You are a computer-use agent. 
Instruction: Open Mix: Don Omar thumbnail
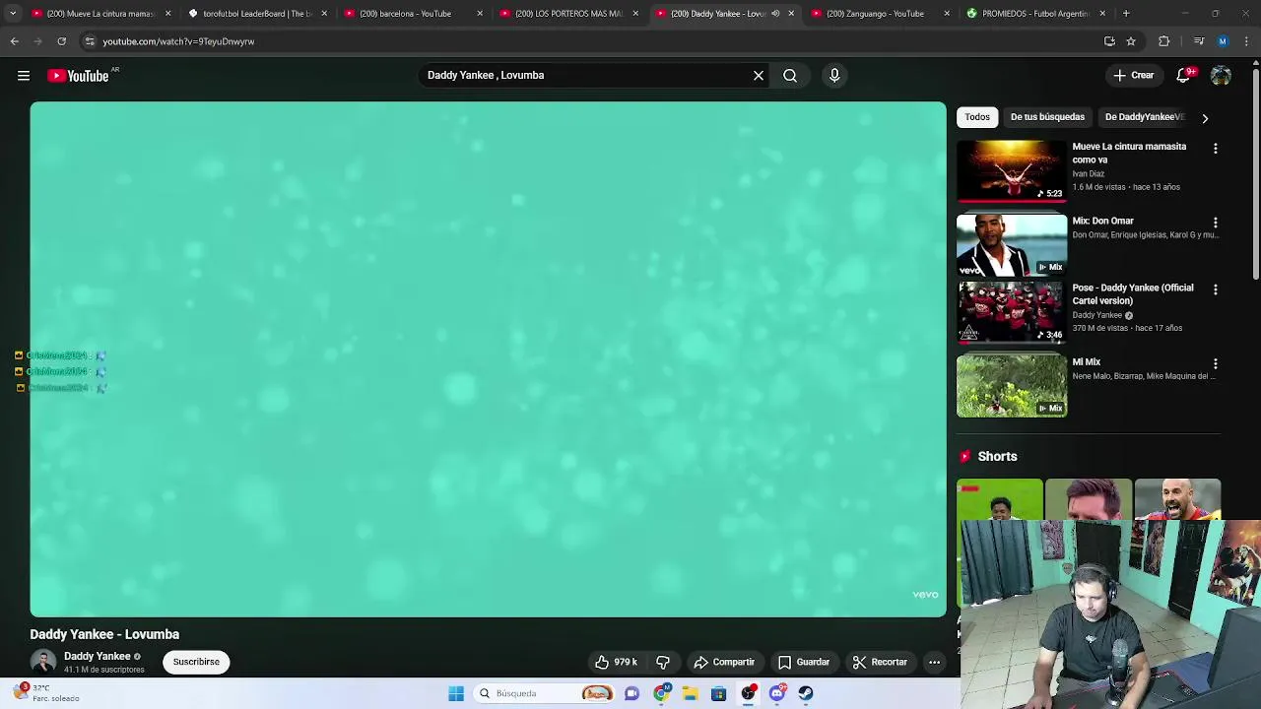tap(1011, 245)
